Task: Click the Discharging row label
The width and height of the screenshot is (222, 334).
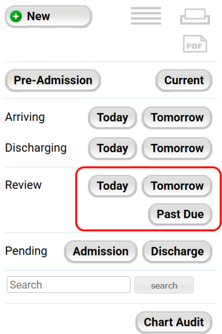Action: tap(36, 148)
